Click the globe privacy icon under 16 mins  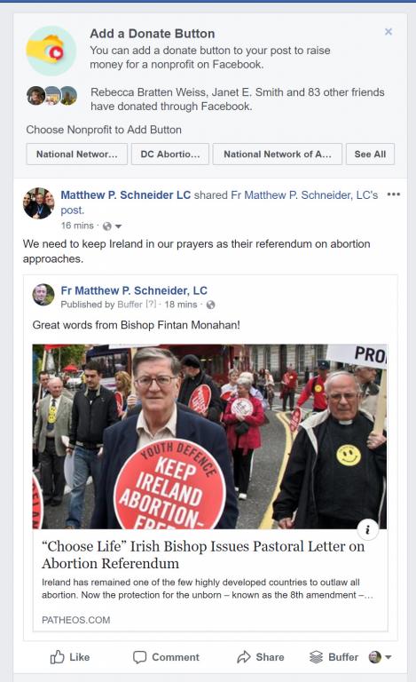(106, 226)
